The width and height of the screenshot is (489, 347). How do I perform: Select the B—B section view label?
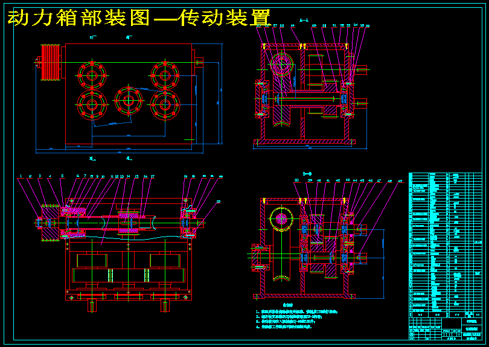click(307, 174)
